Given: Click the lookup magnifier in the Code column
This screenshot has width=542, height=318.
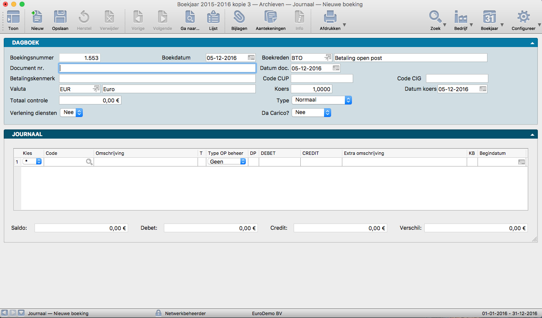Looking at the screenshot, I should (x=89, y=162).
